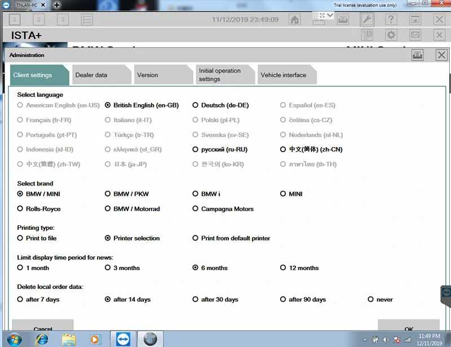Image resolution: width=451 pixels, height=347 pixels.
Task: Open Windows Start button
Action: [15, 340]
